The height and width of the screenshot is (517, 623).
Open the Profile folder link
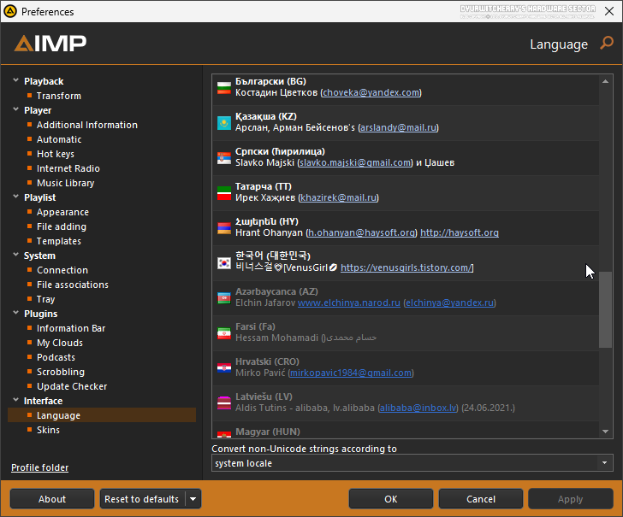(x=39, y=467)
